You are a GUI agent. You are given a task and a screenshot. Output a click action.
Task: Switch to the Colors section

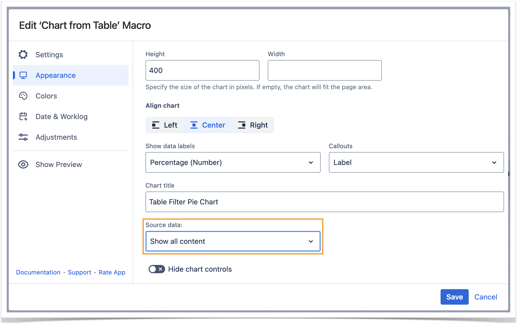coord(46,96)
